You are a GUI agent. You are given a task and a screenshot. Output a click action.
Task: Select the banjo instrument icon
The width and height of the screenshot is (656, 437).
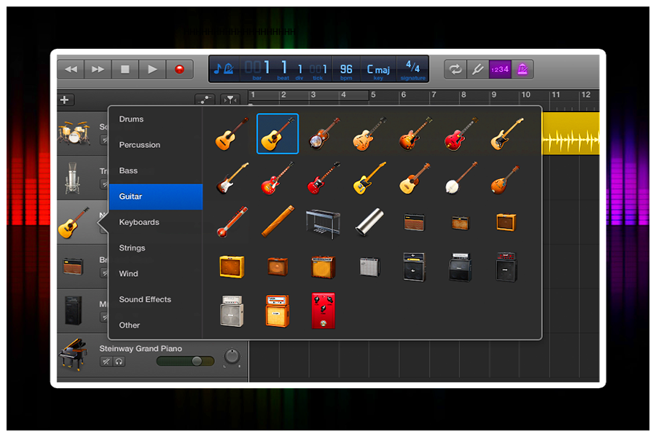pos(461,178)
